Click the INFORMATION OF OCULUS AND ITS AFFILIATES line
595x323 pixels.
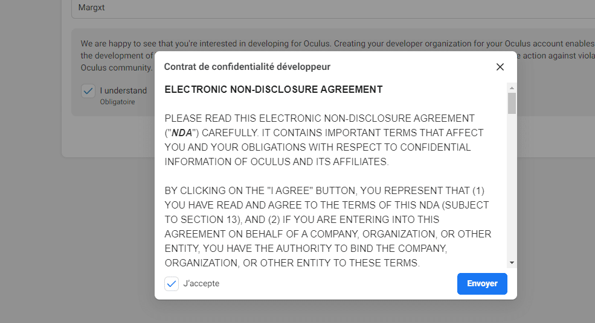pos(277,161)
